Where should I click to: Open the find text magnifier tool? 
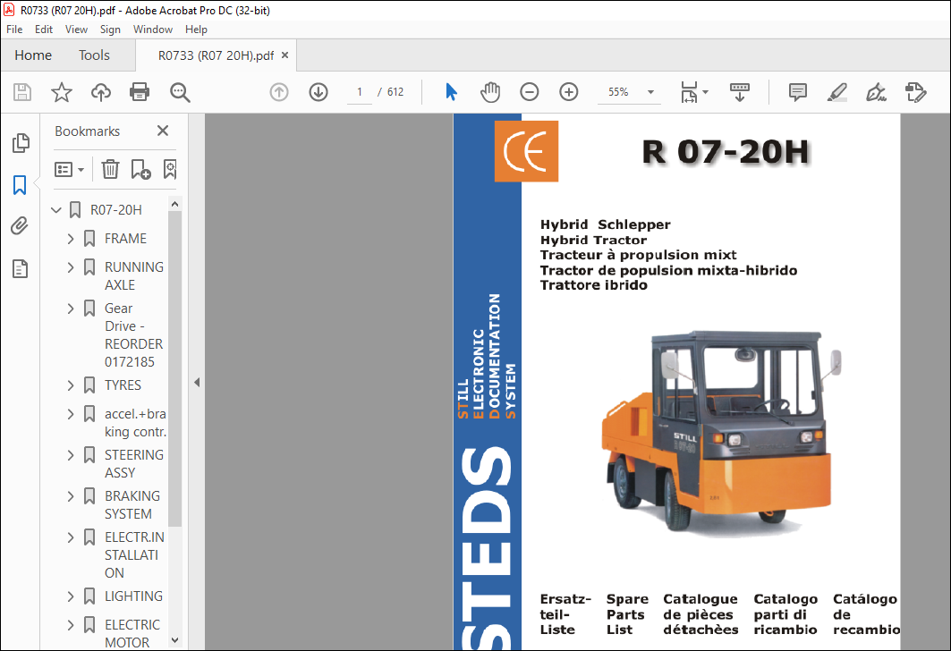(180, 92)
